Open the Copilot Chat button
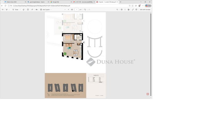The width and height of the screenshot is (221, 124). coord(148,6)
